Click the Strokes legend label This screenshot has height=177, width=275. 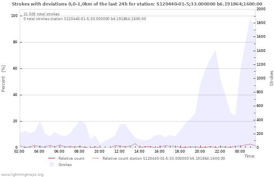[65, 164]
